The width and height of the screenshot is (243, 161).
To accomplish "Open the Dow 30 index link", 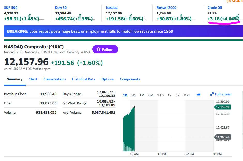I will [x=61, y=7].
